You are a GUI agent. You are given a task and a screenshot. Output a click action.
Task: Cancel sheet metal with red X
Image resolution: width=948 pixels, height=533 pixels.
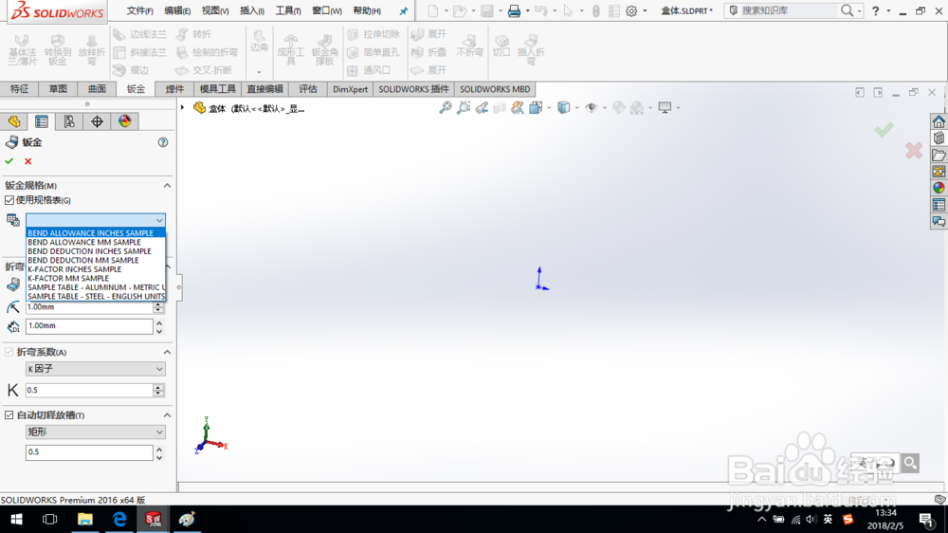[27, 161]
